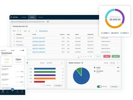Open Rank by Bill Type dropdown
Screen dimensions: 133x100
114,63
